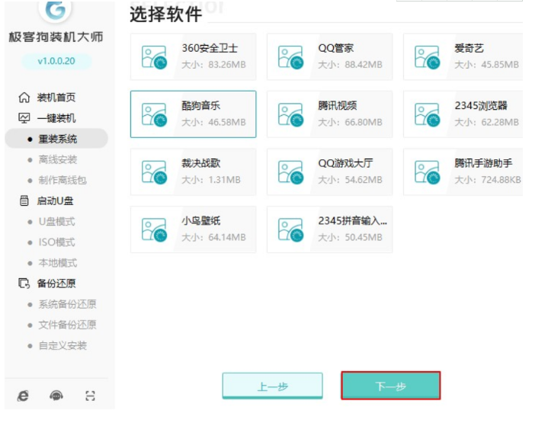Click the 极客狗 logo icon at top
This screenshot has height=423, width=535.
click(55, 9)
